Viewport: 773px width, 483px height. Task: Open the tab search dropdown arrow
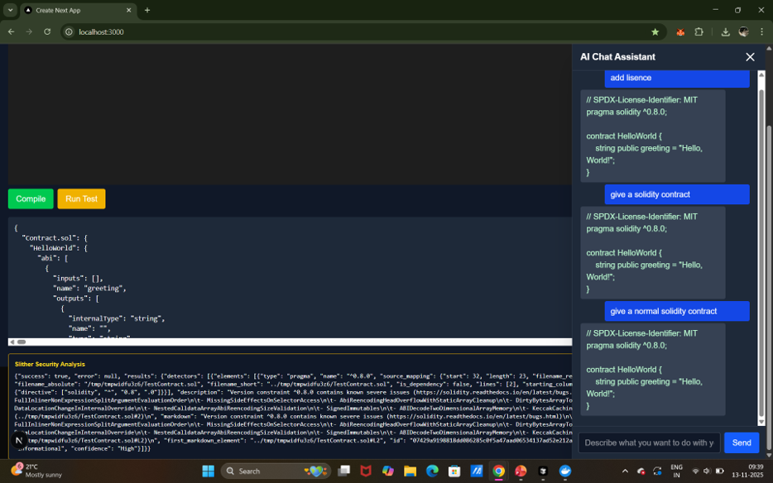[10, 10]
